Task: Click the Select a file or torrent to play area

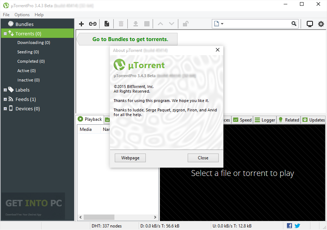Action: tap(242, 173)
